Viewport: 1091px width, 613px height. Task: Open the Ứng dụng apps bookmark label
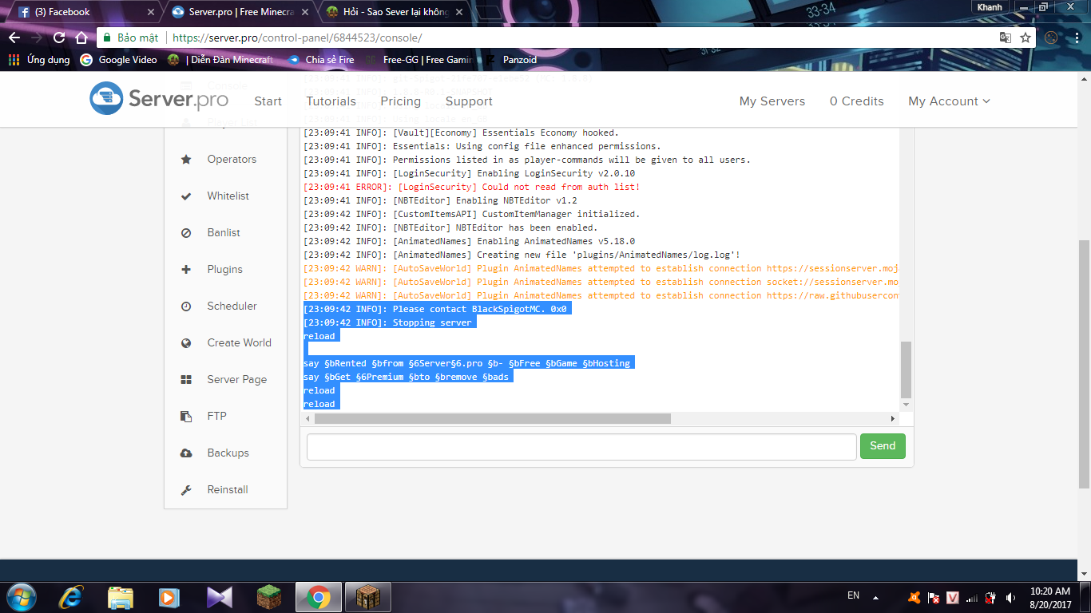click(x=48, y=60)
